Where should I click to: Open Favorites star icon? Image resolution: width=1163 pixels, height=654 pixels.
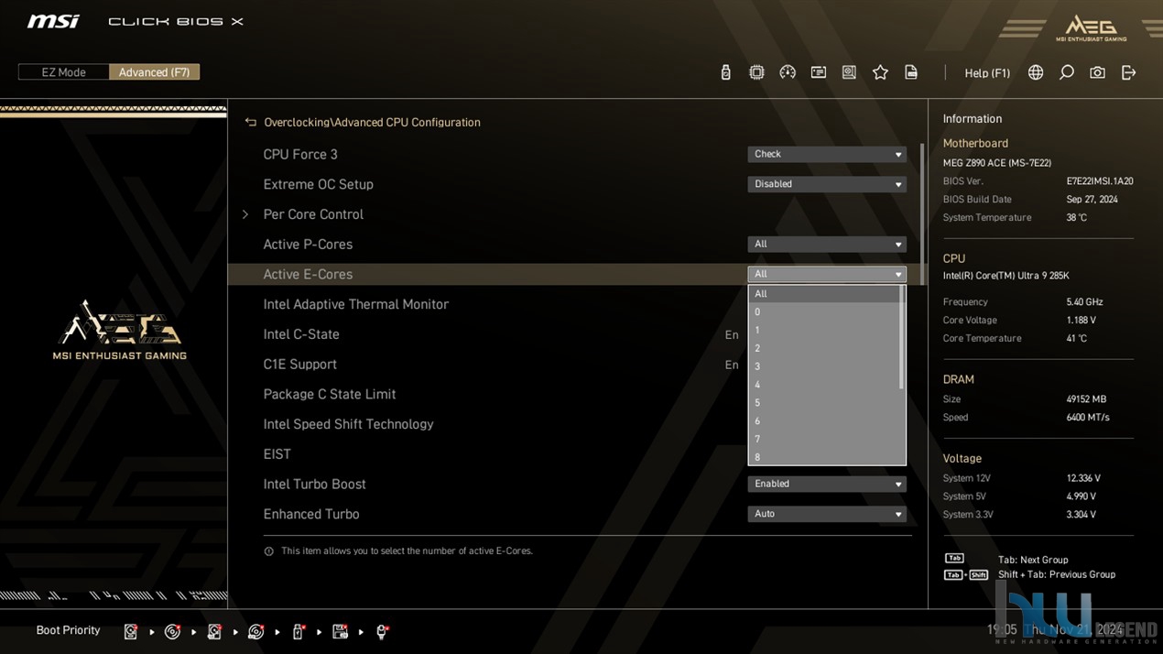[x=880, y=72]
